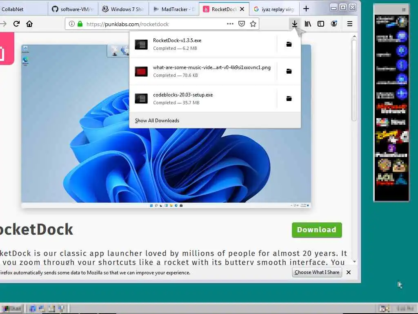Open the Firefox Account icon
Image resolution: width=418 pixels, height=314 pixels.
334,24
